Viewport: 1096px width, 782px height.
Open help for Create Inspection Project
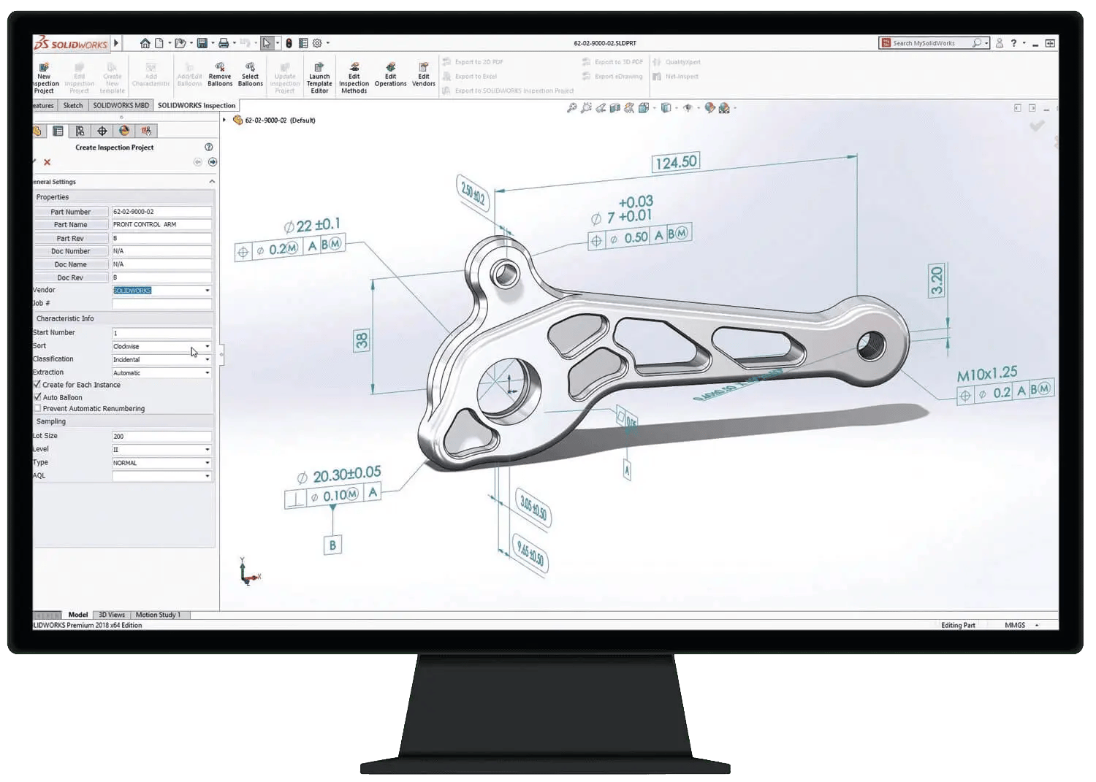pyautogui.click(x=208, y=147)
